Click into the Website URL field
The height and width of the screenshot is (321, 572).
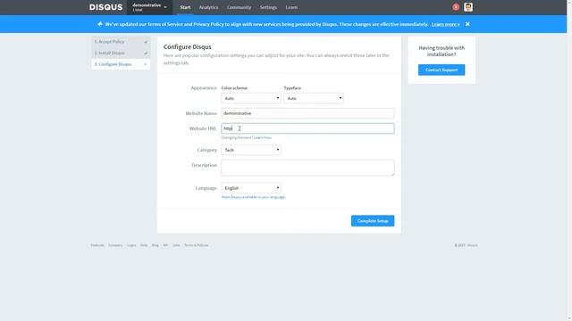(x=307, y=128)
